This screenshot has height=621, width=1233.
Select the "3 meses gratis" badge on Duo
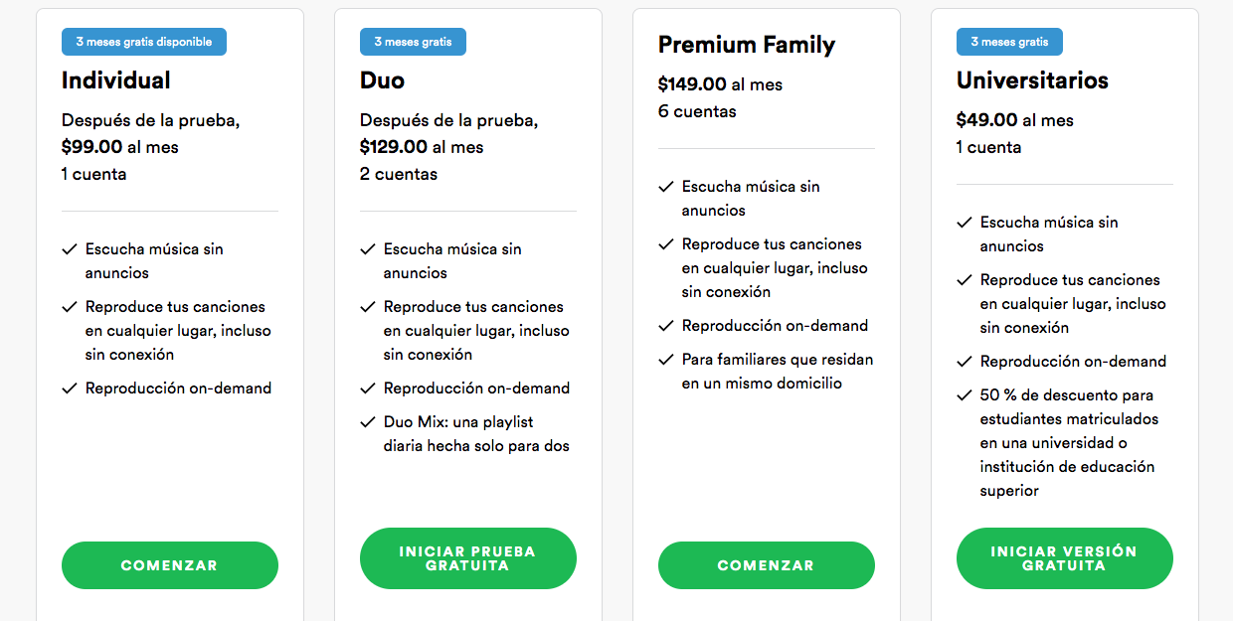tap(413, 42)
